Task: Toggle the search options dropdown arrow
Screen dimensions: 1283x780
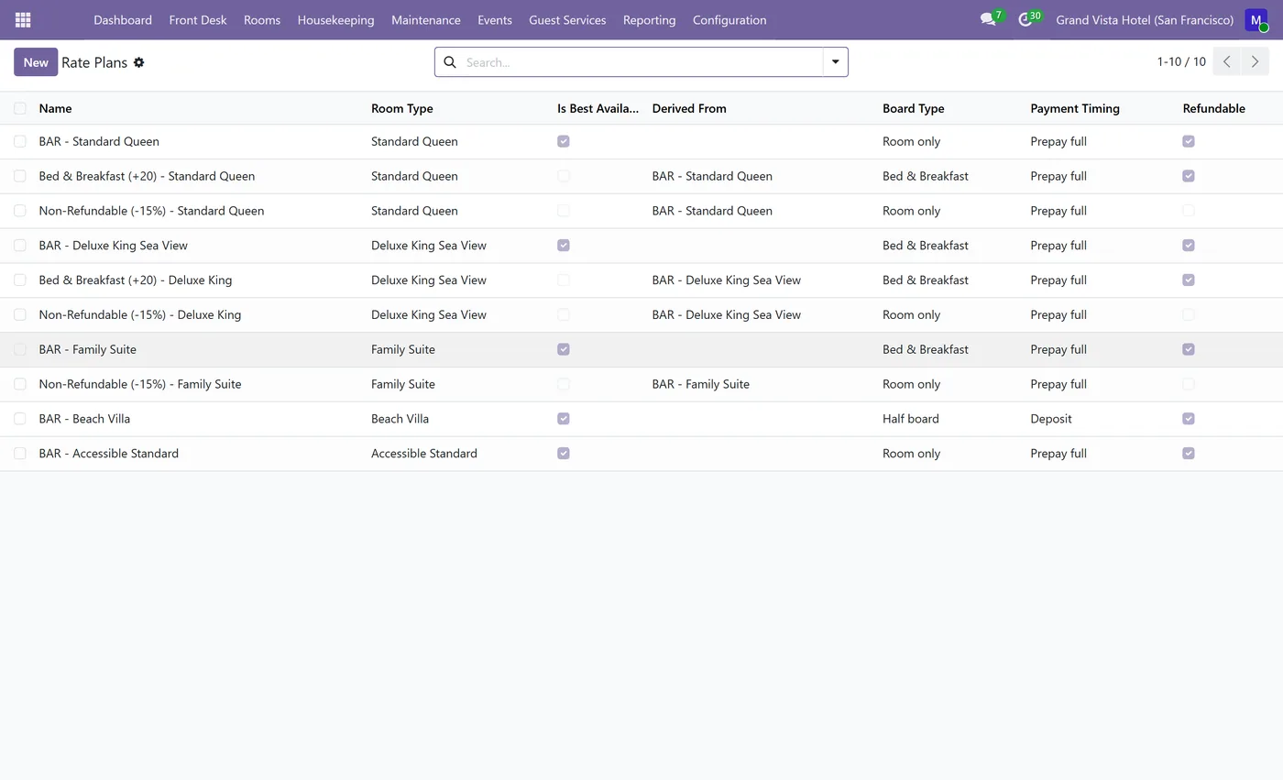Action: (x=835, y=62)
